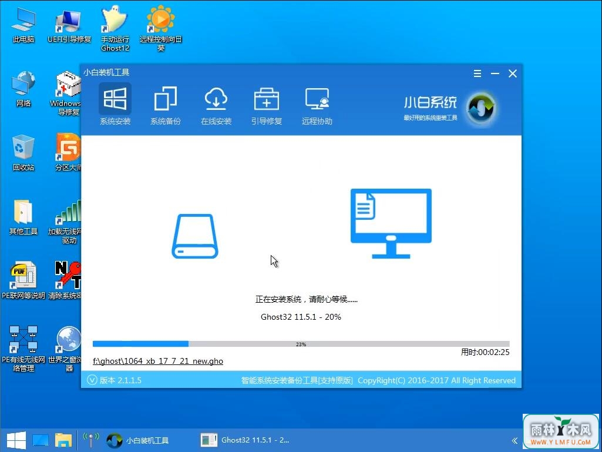This screenshot has width=602, height=452.
Task: Open 分区大师 desktop shortcut
Action: point(68,152)
